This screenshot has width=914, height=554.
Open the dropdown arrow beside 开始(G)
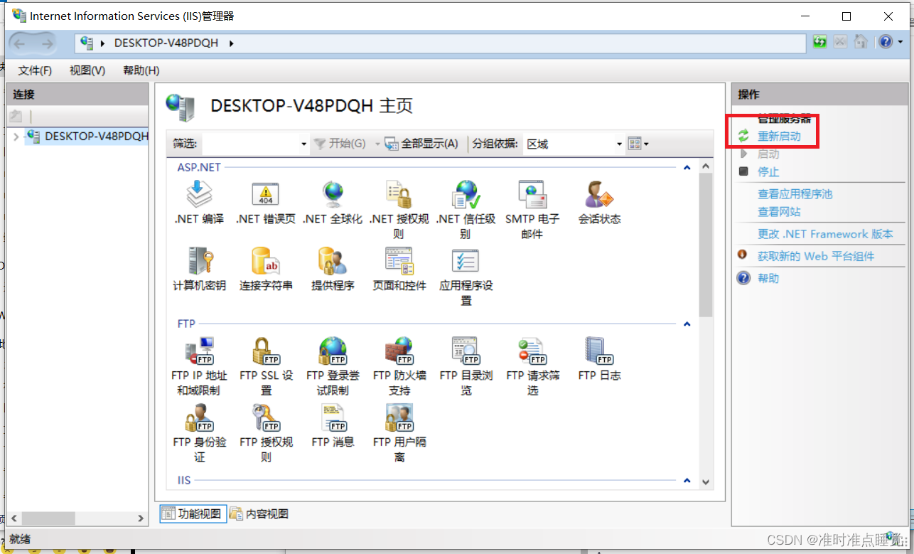(377, 144)
